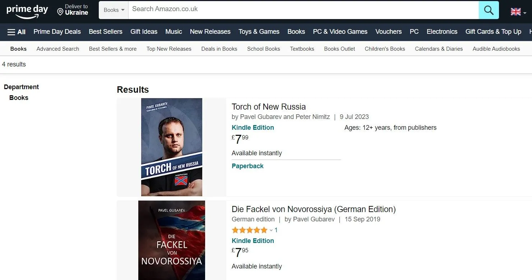This screenshot has width=532, height=280.
Task: Open the Torch of New Russia product page
Action: pyautogui.click(x=269, y=106)
